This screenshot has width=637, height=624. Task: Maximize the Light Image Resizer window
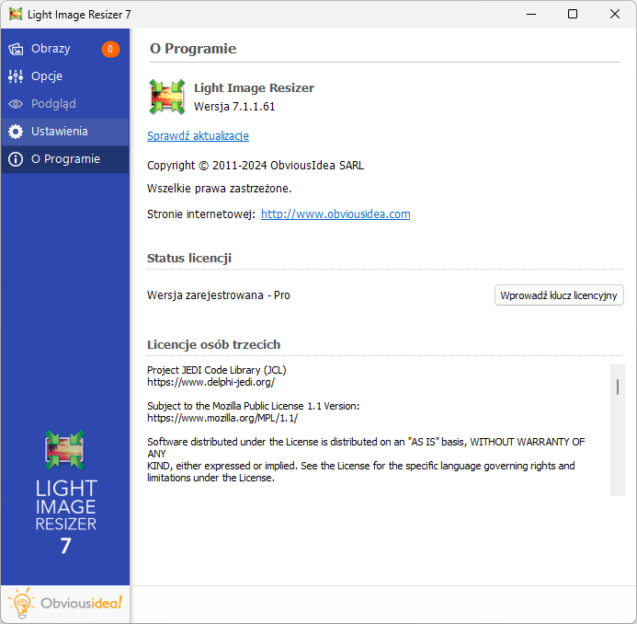point(573,14)
